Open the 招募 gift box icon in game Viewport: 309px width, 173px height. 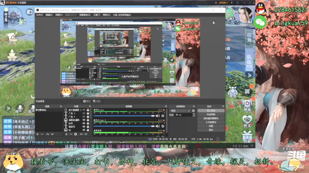pyautogui.click(x=247, y=136)
